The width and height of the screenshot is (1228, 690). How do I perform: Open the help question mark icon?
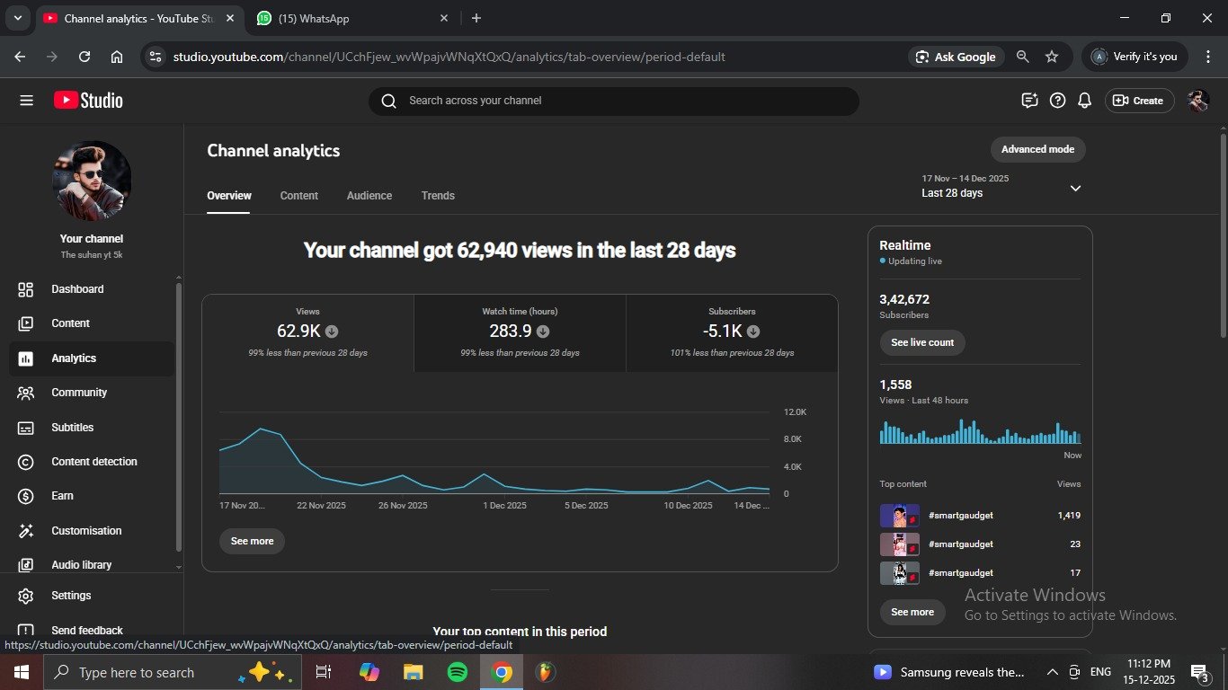tap(1057, 101)
